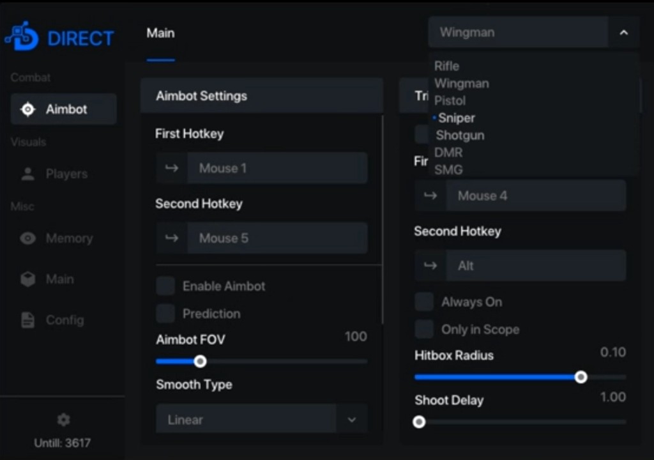Click the Mouse 4 hotkey field
This screenshot has width=654, height=460.
535,196
